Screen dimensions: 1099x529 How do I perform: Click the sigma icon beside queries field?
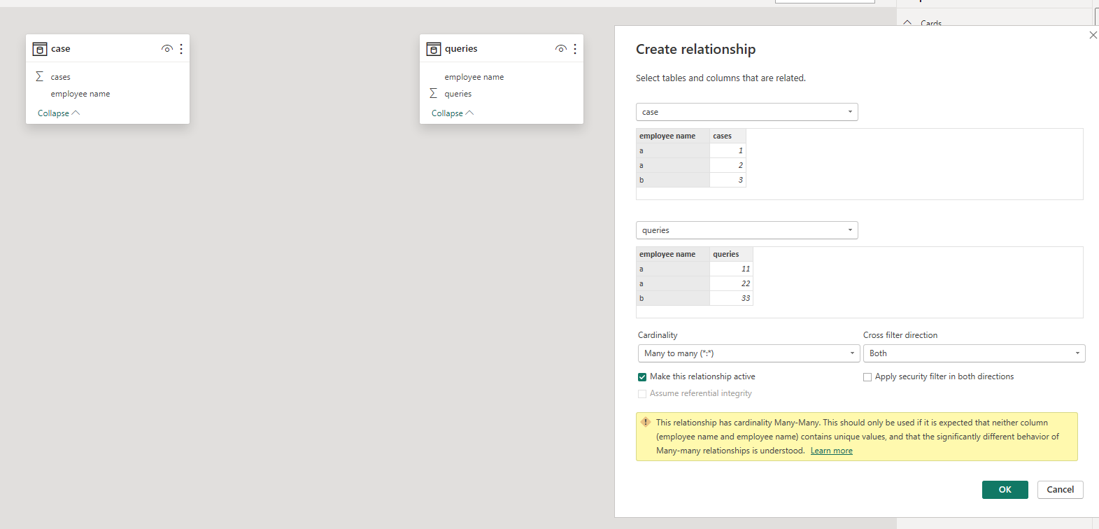[433, 93]
